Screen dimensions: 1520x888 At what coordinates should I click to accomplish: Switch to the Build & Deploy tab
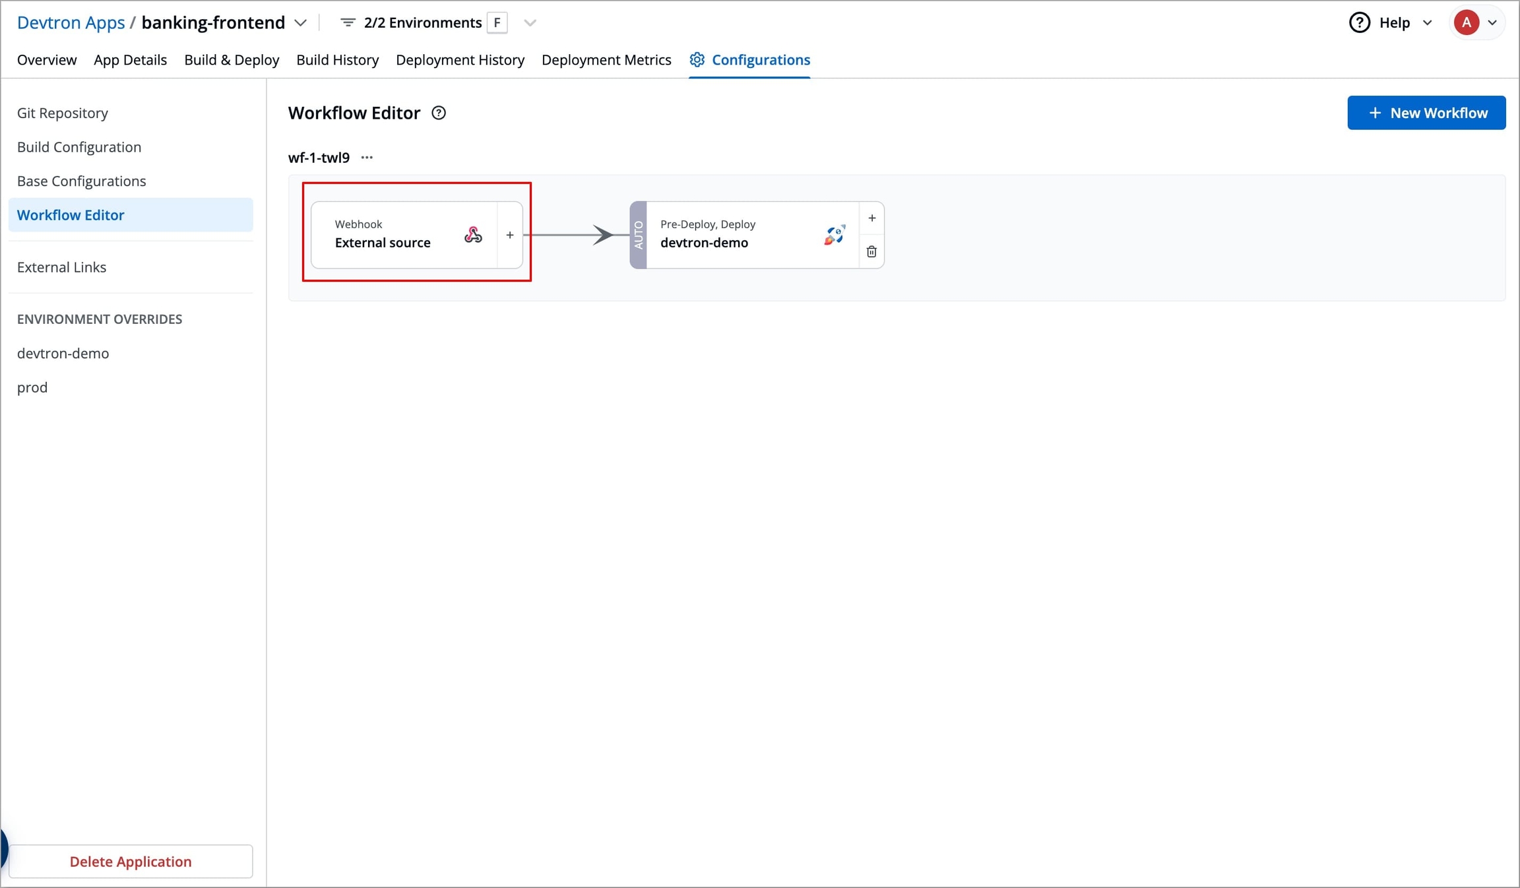point(232,60)
